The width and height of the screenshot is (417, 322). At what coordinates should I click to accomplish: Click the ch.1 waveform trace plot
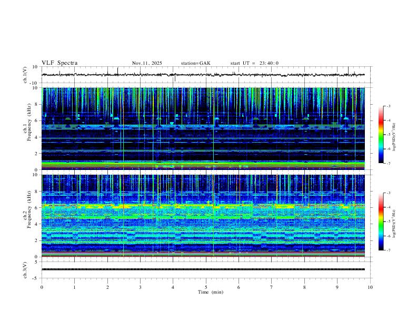tap(203, 75)
